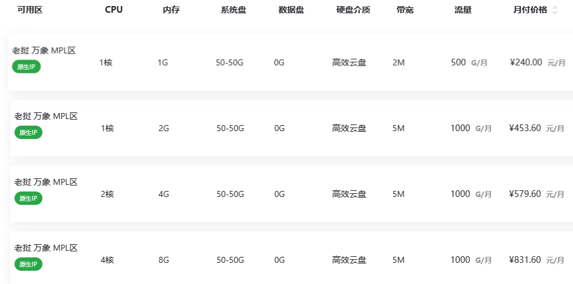Click the 月付价格 column header
573x284 pixels.
[x=530, y=10]
